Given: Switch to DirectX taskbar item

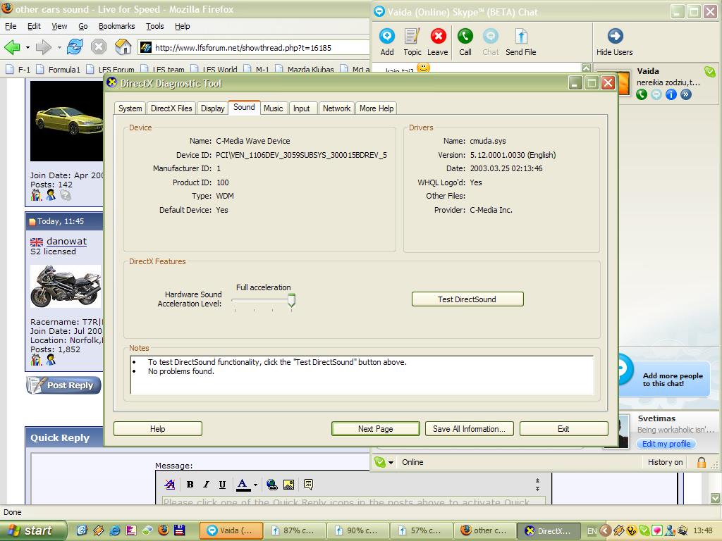Looking at the screenshot, I should pos(549,530).
